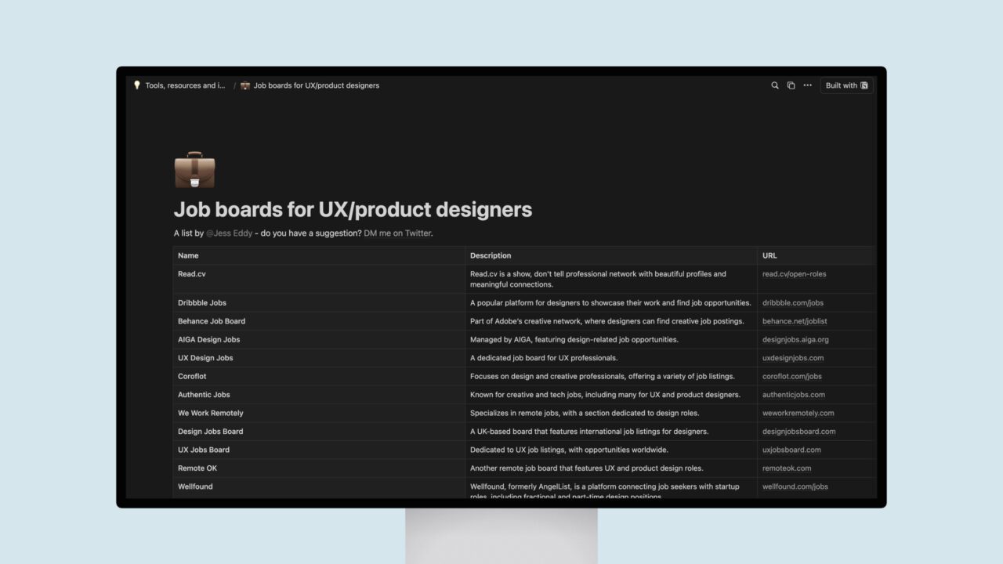Select the Authentic Jobs name cell
Viewport: 1003px width, 564px height.
coord(319,395)
